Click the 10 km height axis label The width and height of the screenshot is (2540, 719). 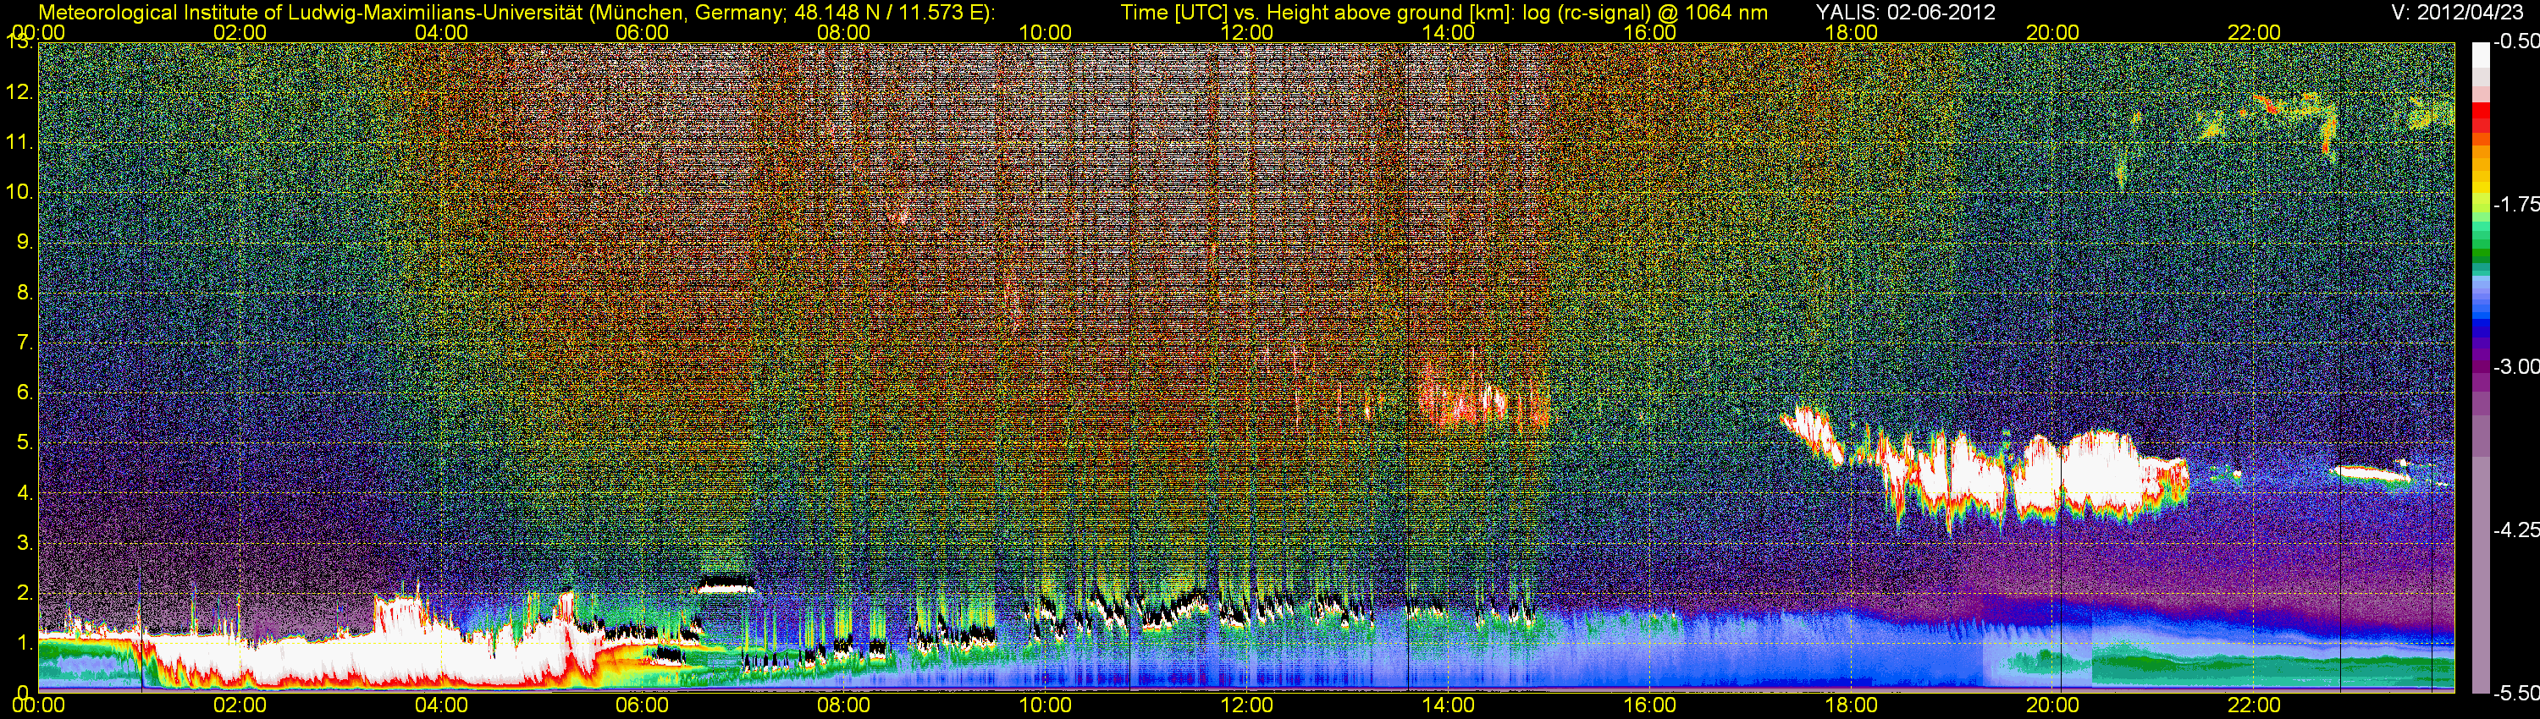coord(19,192)
